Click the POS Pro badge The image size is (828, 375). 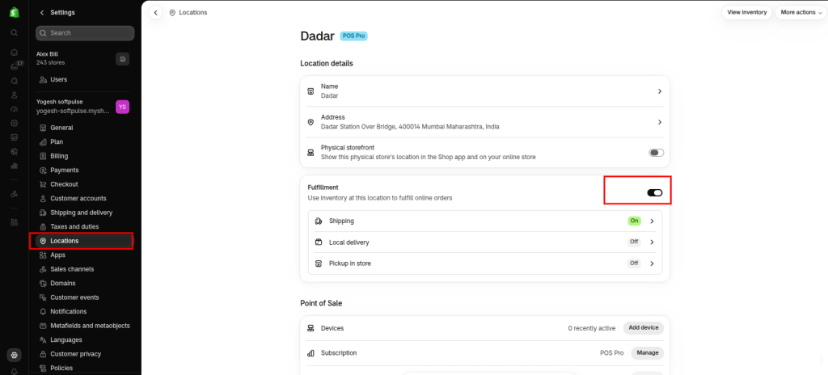(x=353, y=36)
